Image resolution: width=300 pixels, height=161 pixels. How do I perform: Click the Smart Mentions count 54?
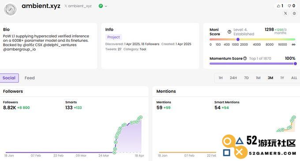[x=217, y=108]
